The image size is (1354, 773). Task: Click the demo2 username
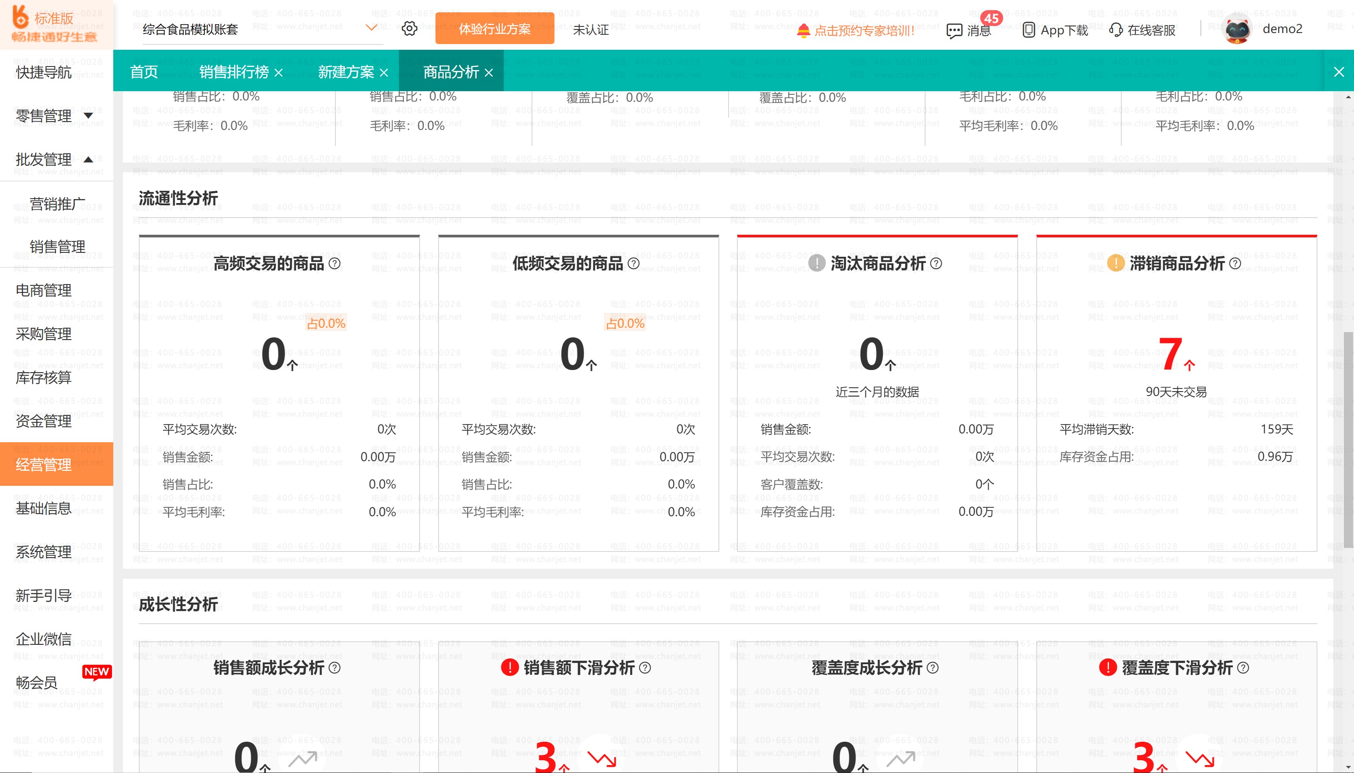[1282, 29]
